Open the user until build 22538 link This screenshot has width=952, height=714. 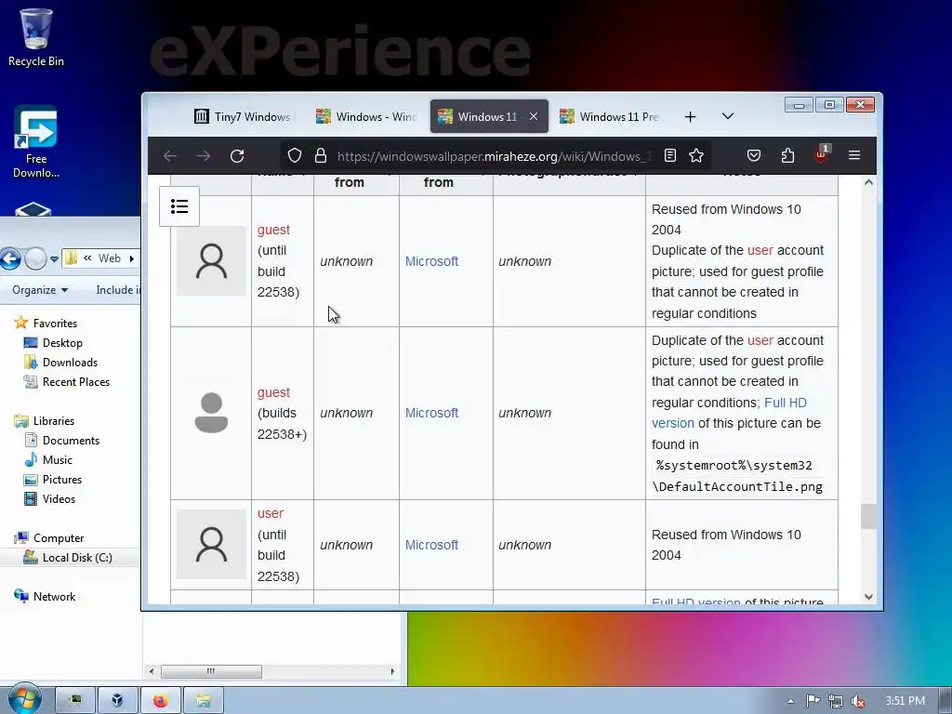[271, 513]
